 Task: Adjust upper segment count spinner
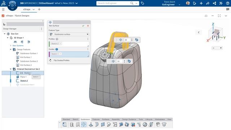click(x=132, y=40)
